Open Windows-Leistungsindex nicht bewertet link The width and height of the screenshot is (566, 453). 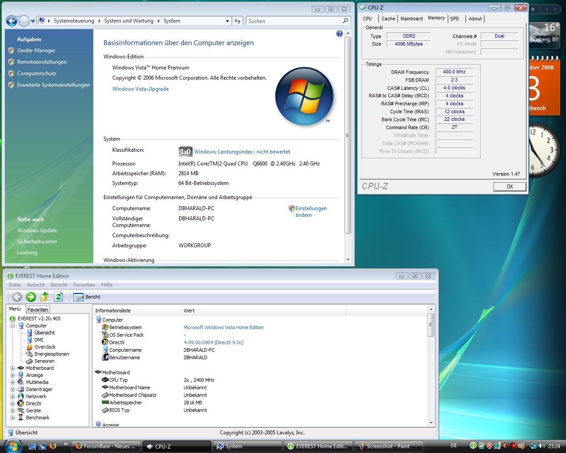point(242,152)
